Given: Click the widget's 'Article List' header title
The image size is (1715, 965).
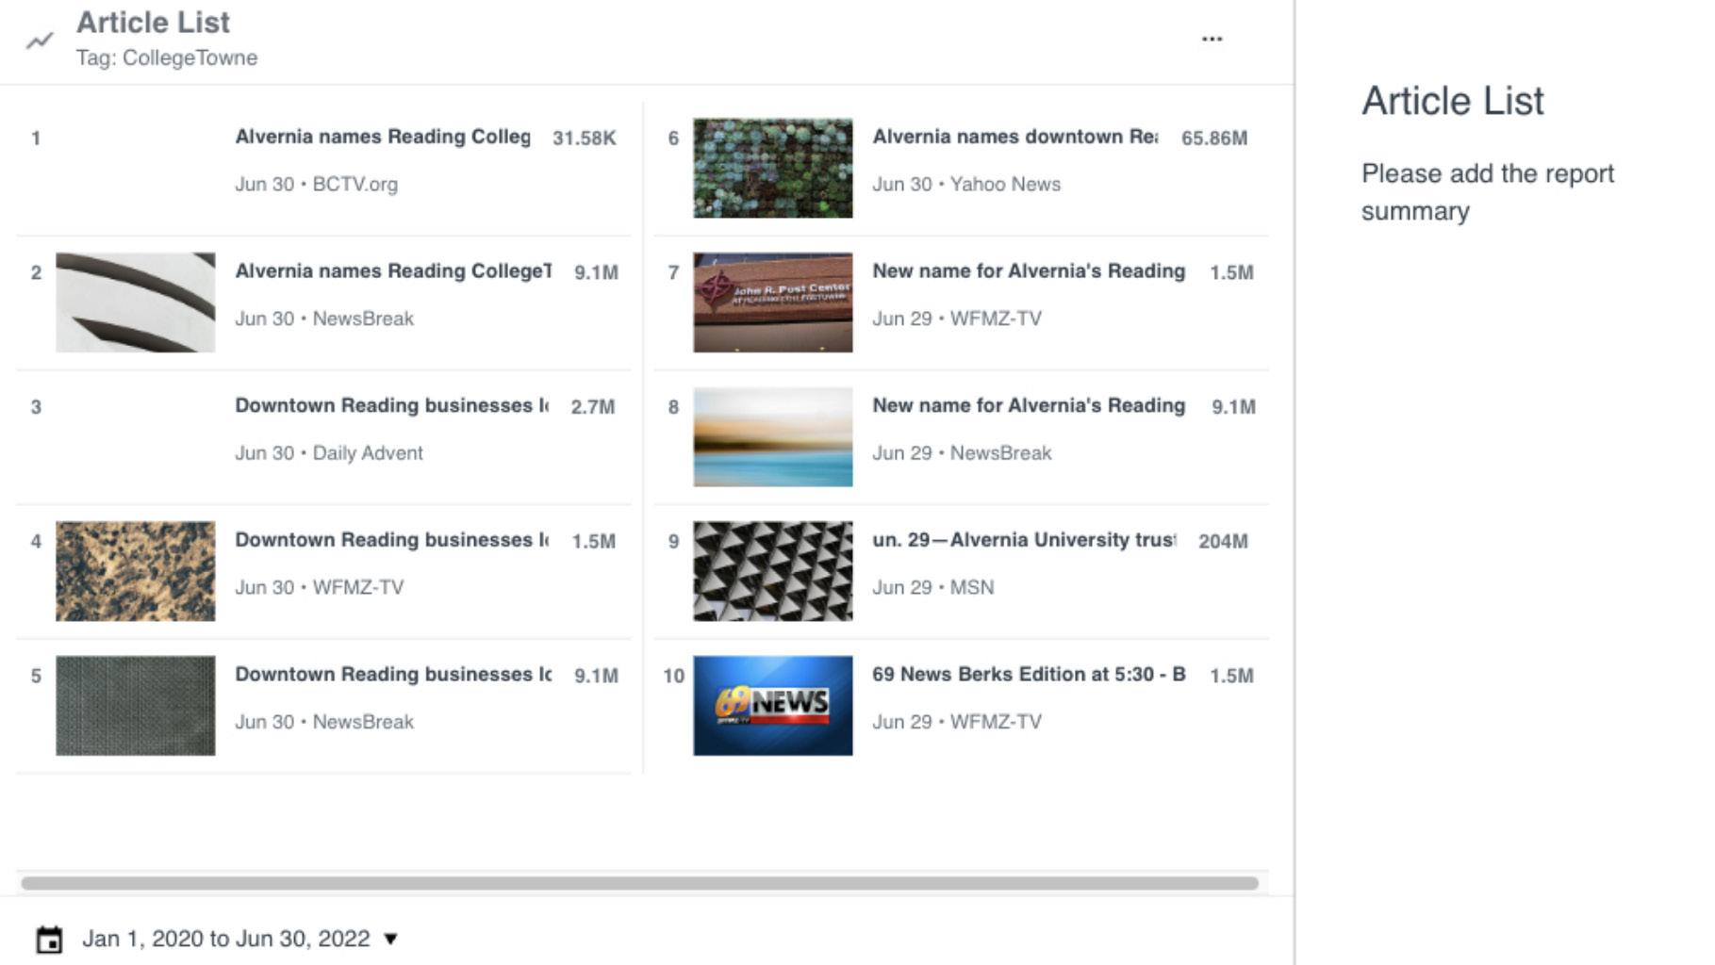Looking at the screenshot, I should pos(153,23).
